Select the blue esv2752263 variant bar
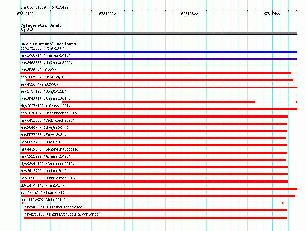The image size is (307, 231). 159,52
